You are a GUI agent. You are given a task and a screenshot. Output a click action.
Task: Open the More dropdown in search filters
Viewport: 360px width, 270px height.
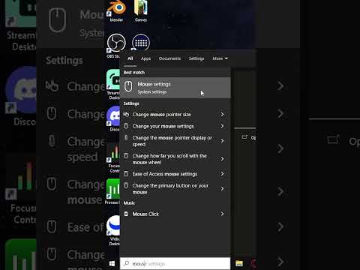(x=220, y=58)
